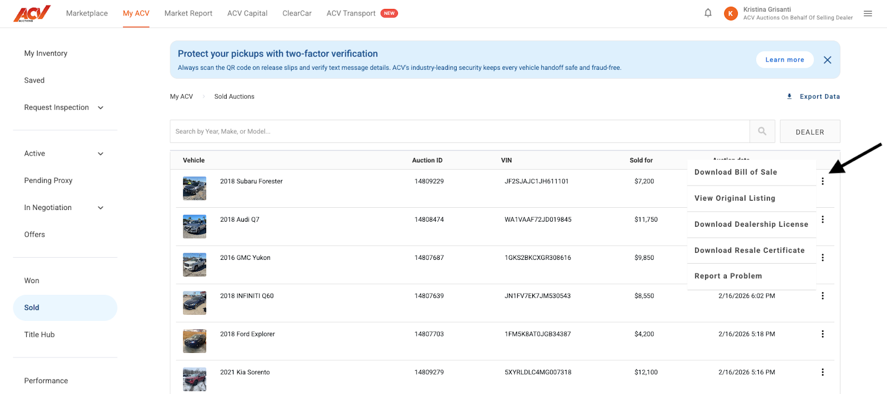This screenshot has width=887, height=394.
Task: Click the Learn more button
Action: 784,60
